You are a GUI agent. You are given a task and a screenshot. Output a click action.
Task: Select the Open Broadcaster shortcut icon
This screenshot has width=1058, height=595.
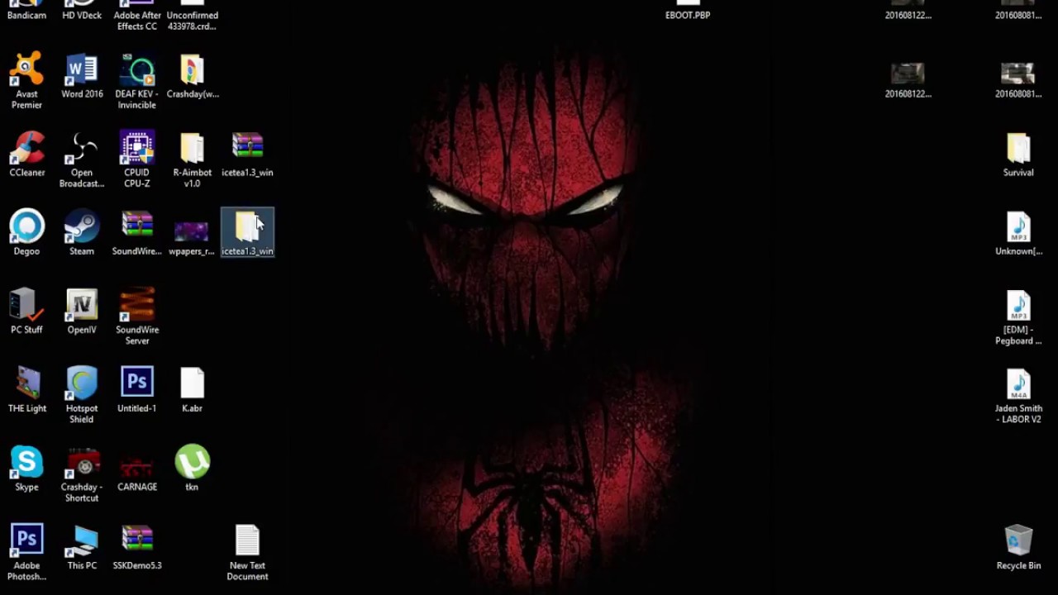click(x=82, y=159)
